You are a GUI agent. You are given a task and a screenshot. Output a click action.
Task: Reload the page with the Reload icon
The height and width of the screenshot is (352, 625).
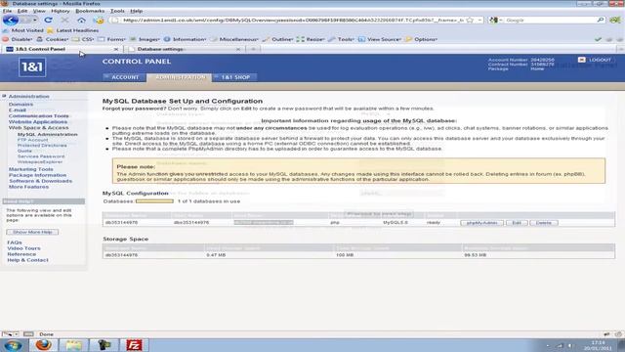click(x=48, y=20)
